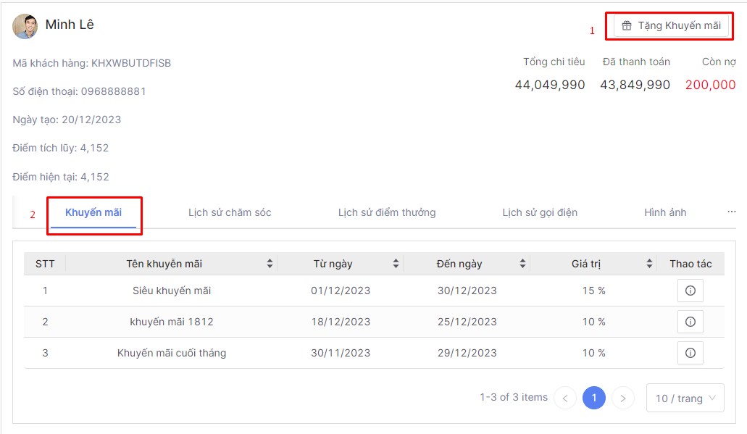Viewport: 747px width, 434px height.
Task: Go to the next page arrow
Action: [x=623, y=398]
